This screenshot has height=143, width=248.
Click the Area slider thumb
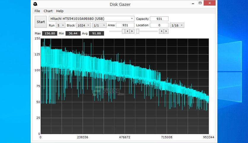pyautogui.click(x=123, y=31)
